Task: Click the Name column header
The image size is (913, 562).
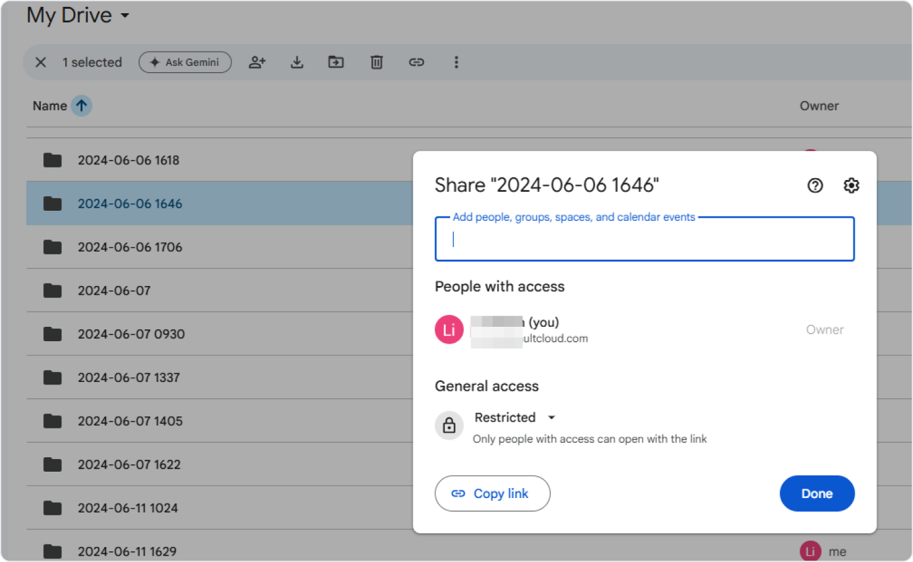Action: pyautogui.click(x=50, y=106)
